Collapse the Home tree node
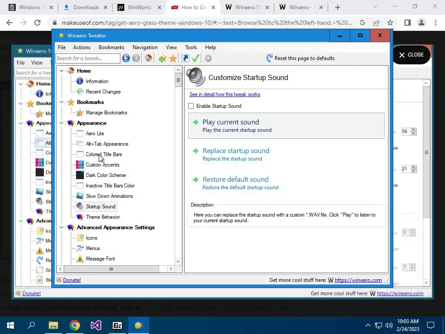 point(62,71)
